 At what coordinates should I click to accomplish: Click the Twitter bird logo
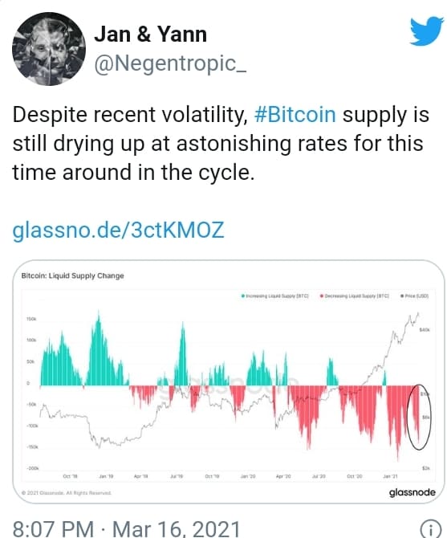(427, 31)
